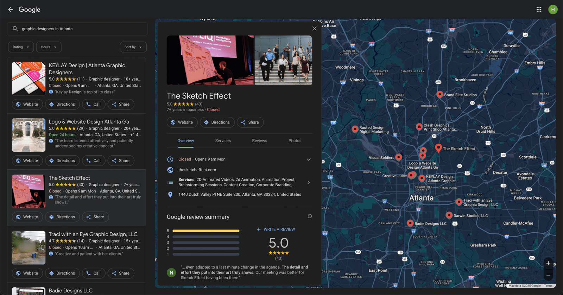Get Directions in The Sketch Effect list card
Screen dimensions: 563x295
(x=62, y=217)
